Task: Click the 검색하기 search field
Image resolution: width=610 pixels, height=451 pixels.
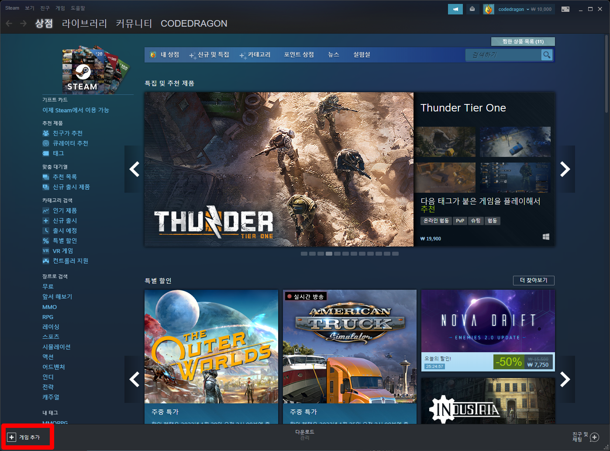Action: coord(503,55)
